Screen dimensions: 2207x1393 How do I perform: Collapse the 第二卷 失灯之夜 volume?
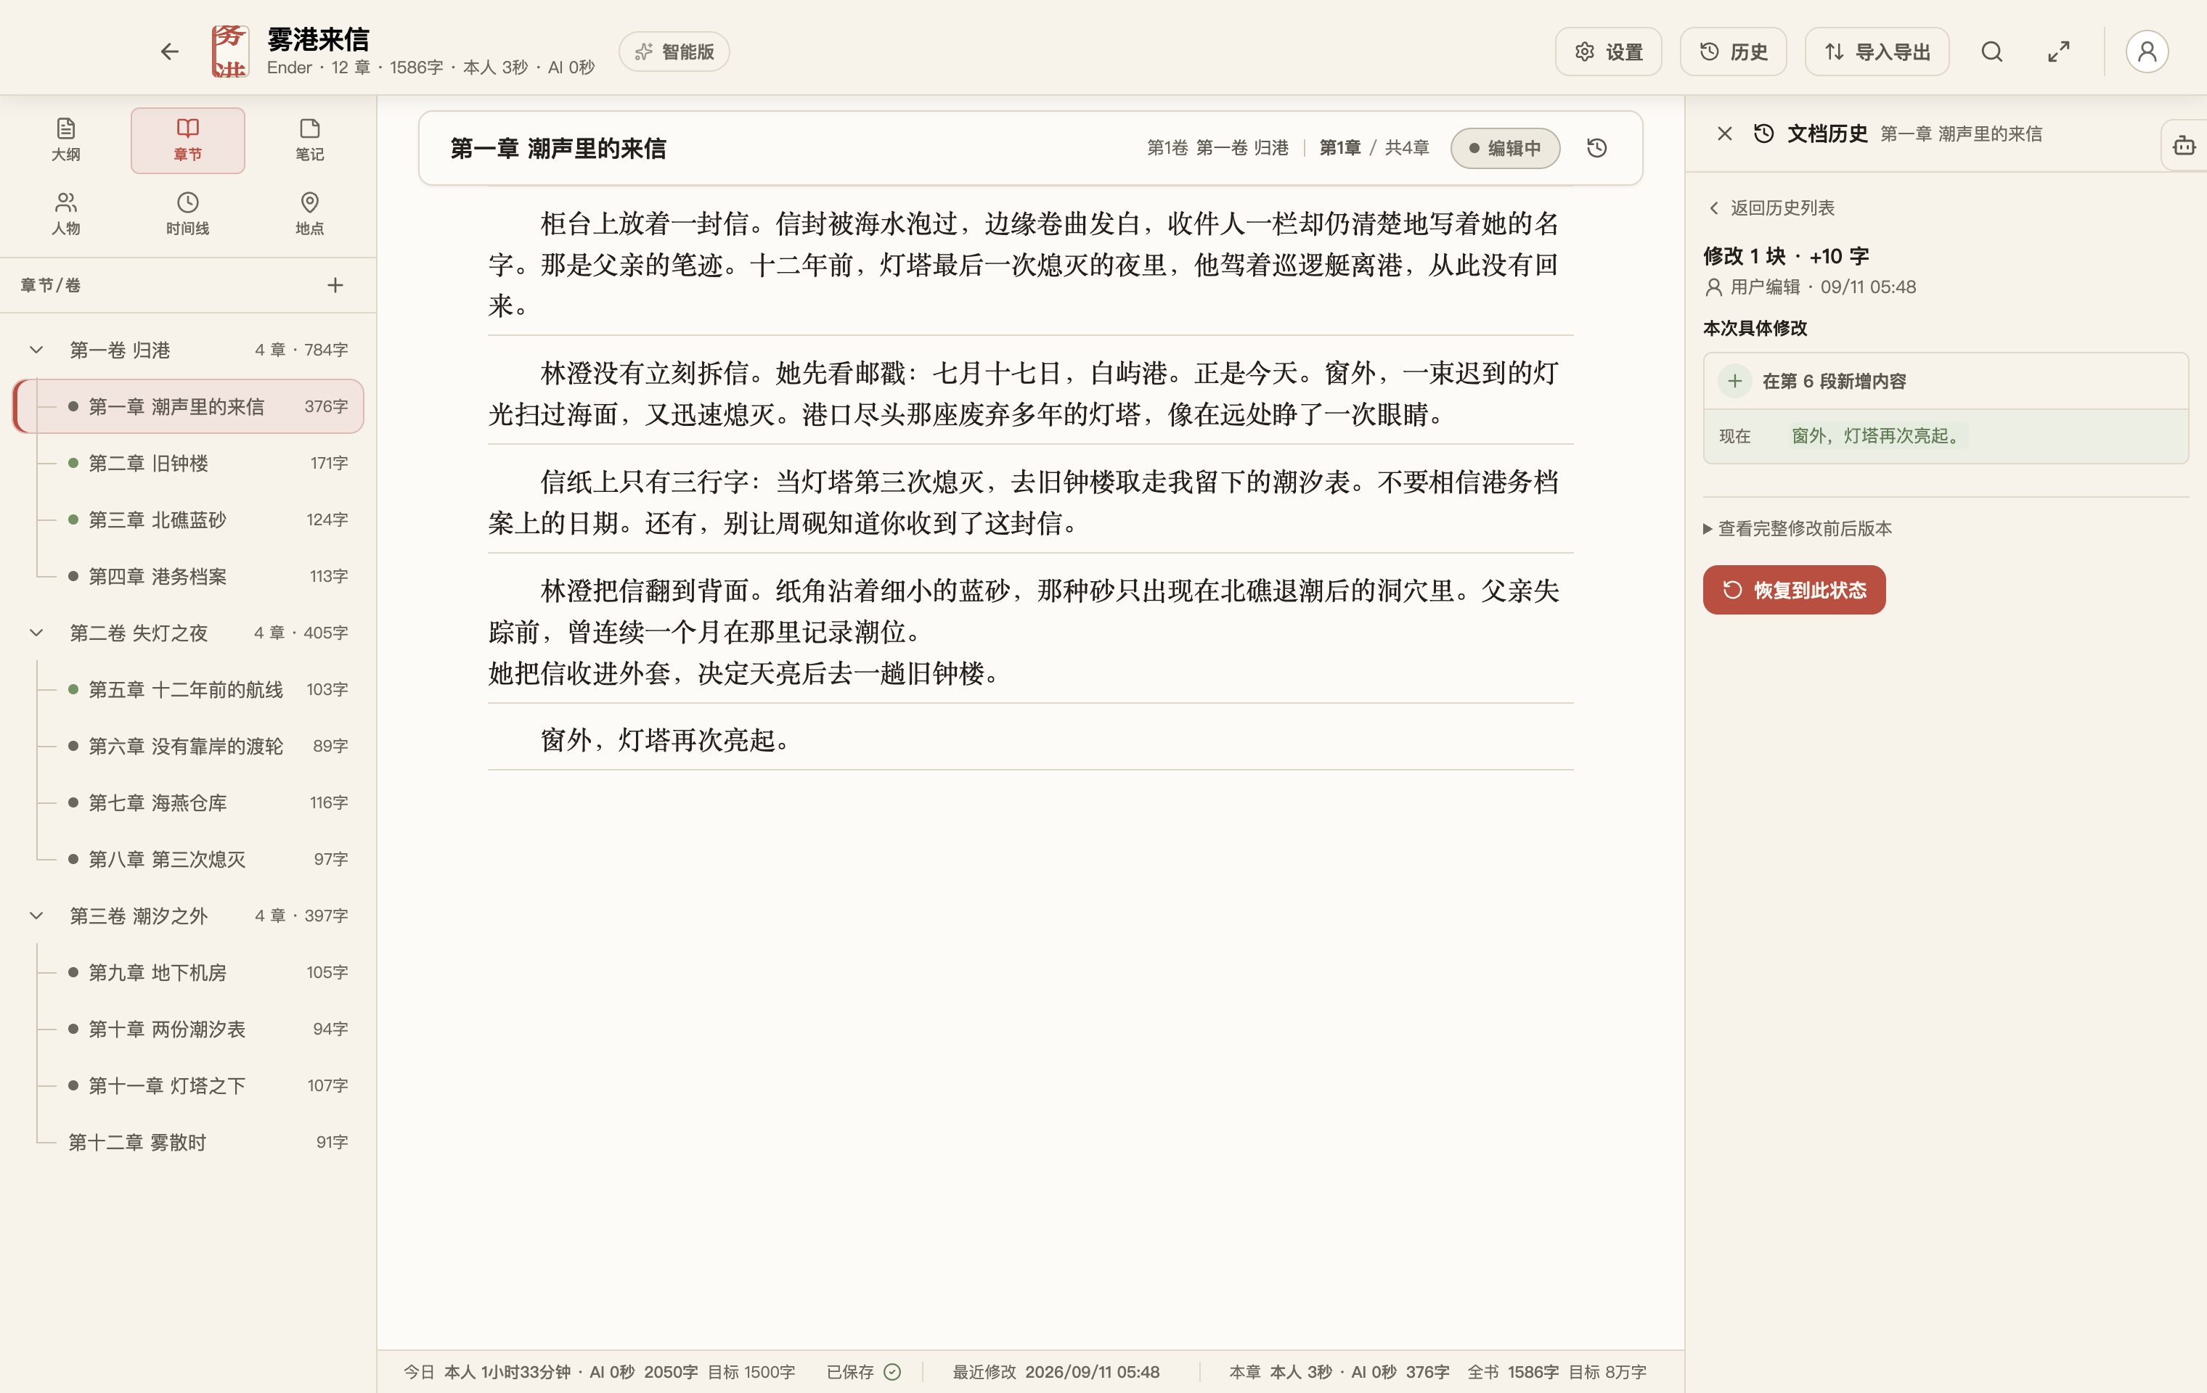(x=36, y=633)
